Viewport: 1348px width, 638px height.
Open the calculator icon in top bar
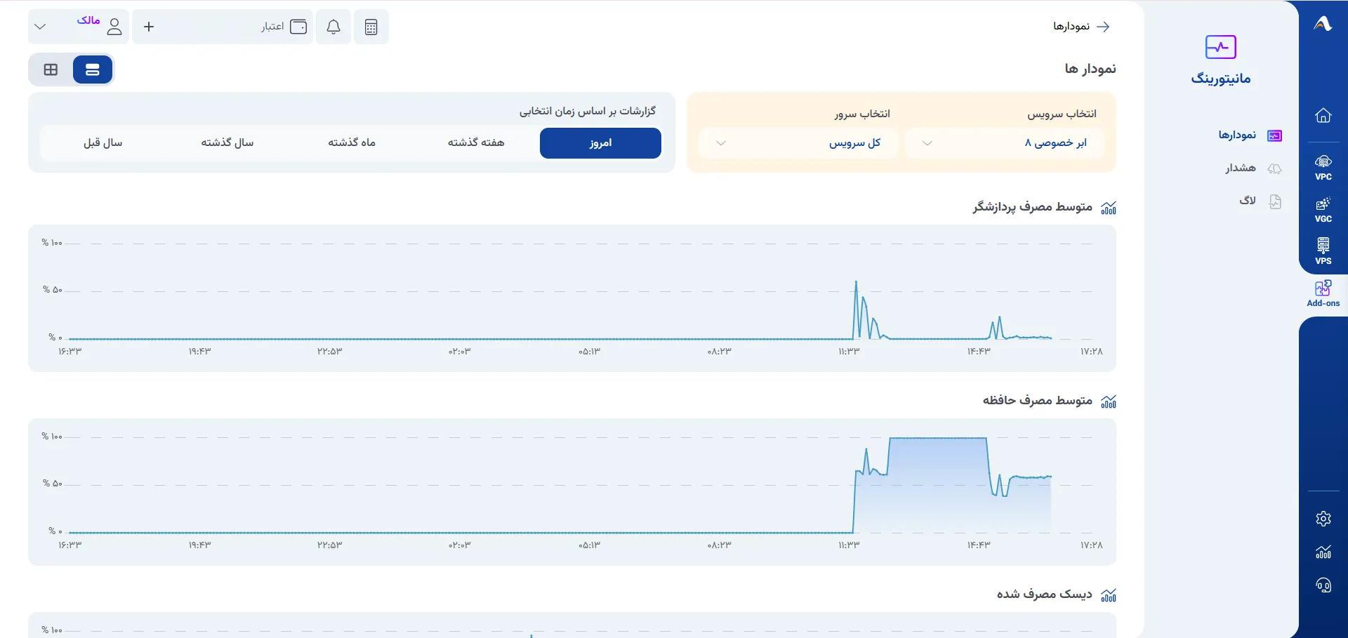(x=371, y=27)
